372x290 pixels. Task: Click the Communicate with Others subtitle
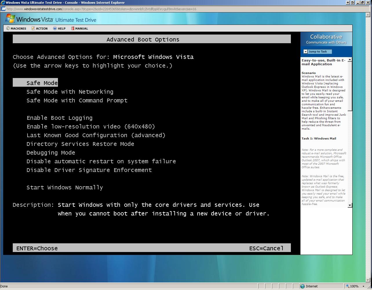click(x=326, y=42)
